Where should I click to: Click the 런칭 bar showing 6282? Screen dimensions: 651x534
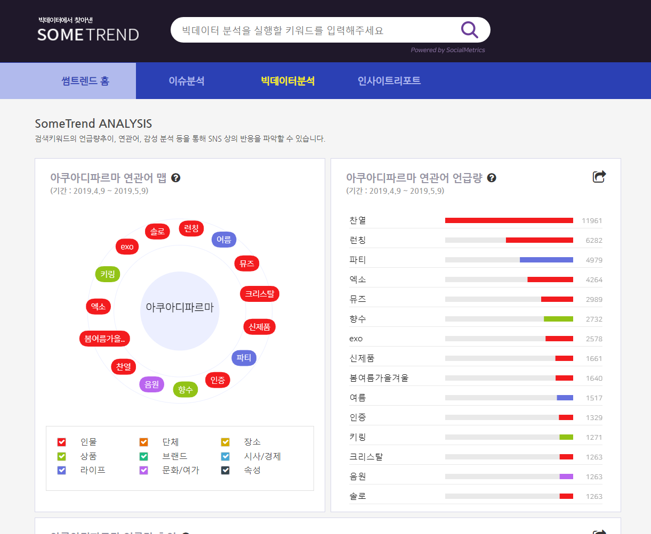(x=540, y=240)
